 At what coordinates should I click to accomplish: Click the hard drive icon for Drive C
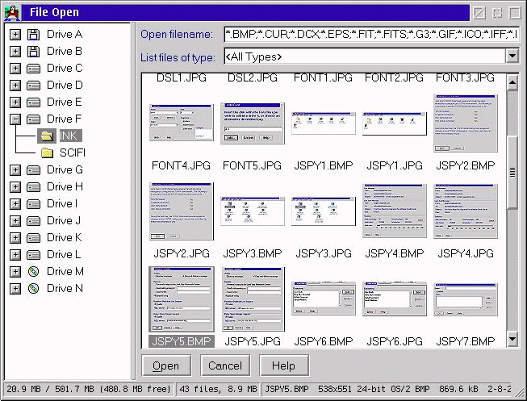33,69
